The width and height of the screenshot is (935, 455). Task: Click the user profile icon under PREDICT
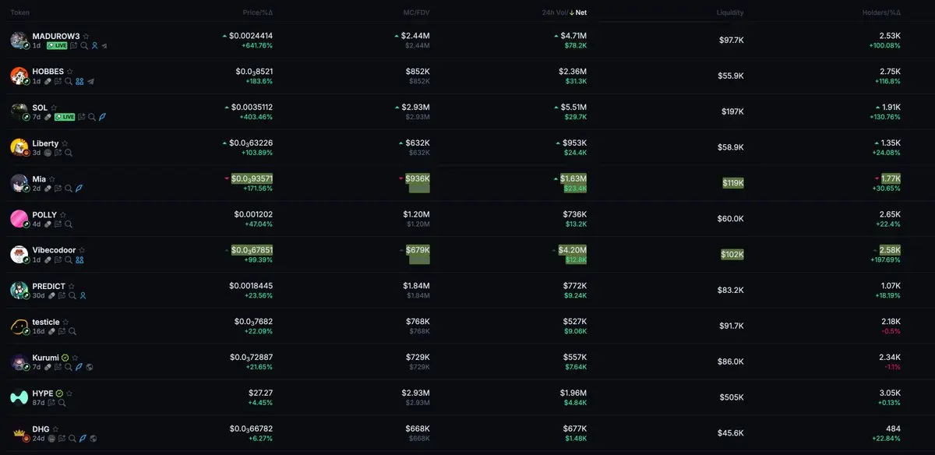pos(82,296)
